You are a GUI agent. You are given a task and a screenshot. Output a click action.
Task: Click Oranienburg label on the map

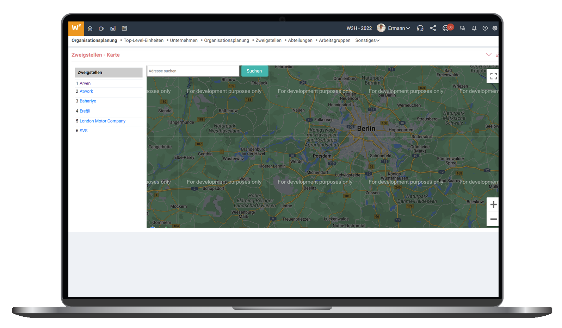click(345, 78)
